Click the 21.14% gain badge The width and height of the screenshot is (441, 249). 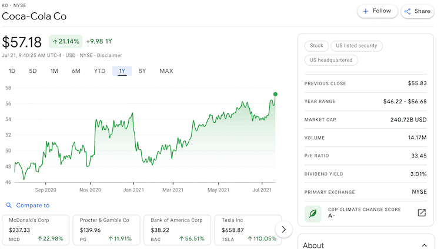(x=66, y=42)
